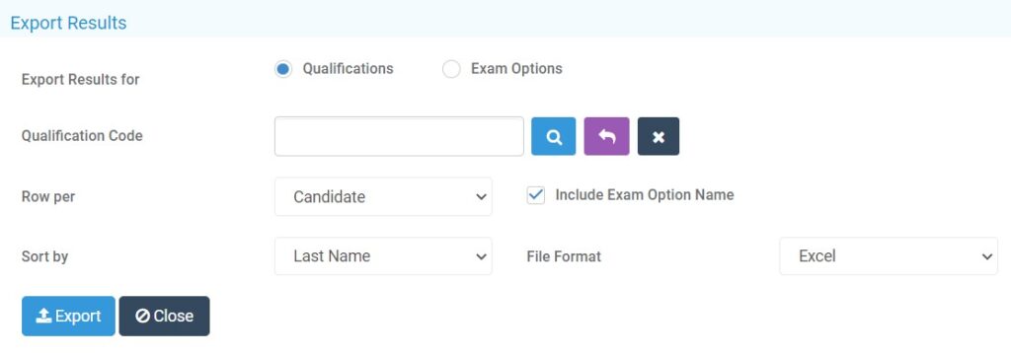Open the File Format Excel dropdown

click(x=889, y=255)
